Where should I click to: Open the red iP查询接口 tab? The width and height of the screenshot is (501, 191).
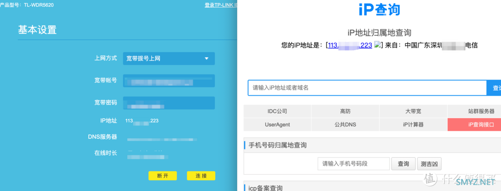tap(475, 124)
